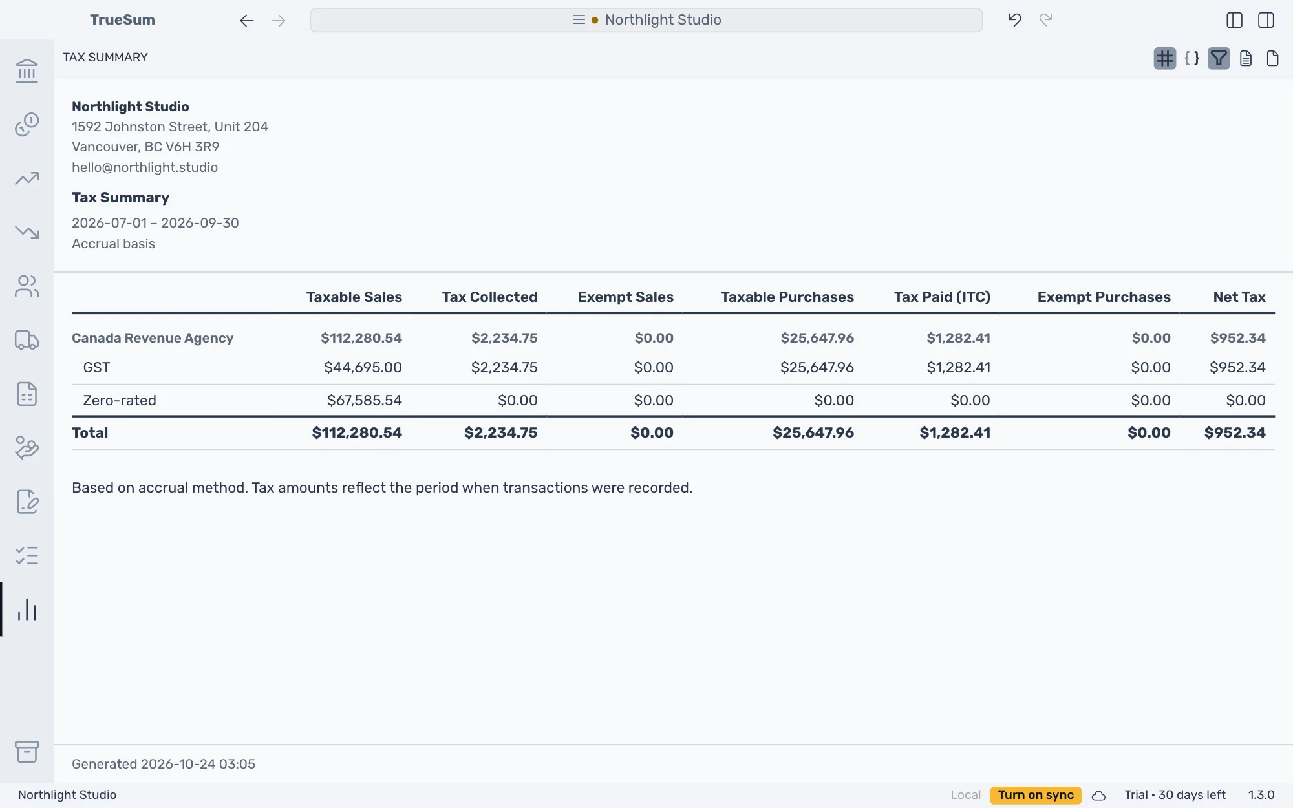
Task: Open the document edit pencil sidebar icon
Action: click(x=27, y=502)
